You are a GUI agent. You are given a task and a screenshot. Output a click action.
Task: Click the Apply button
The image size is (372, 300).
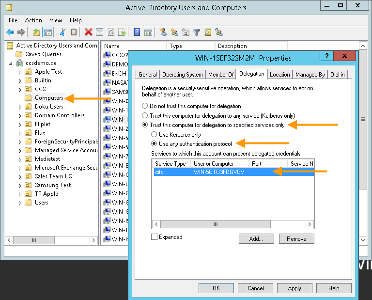tap(294, 288)
